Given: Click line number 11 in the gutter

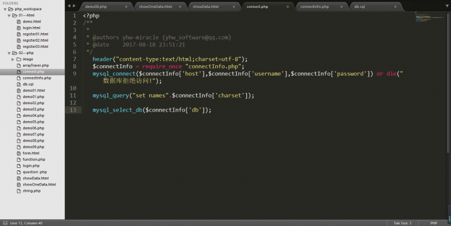Looking at the screenshot, I should pyautogui.click(x=74, y=95).
